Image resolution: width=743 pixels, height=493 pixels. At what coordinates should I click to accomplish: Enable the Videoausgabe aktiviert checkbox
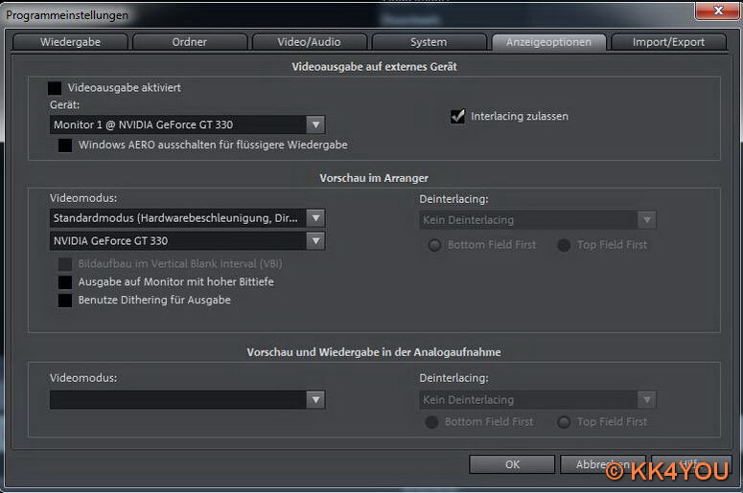coord(56,88)
